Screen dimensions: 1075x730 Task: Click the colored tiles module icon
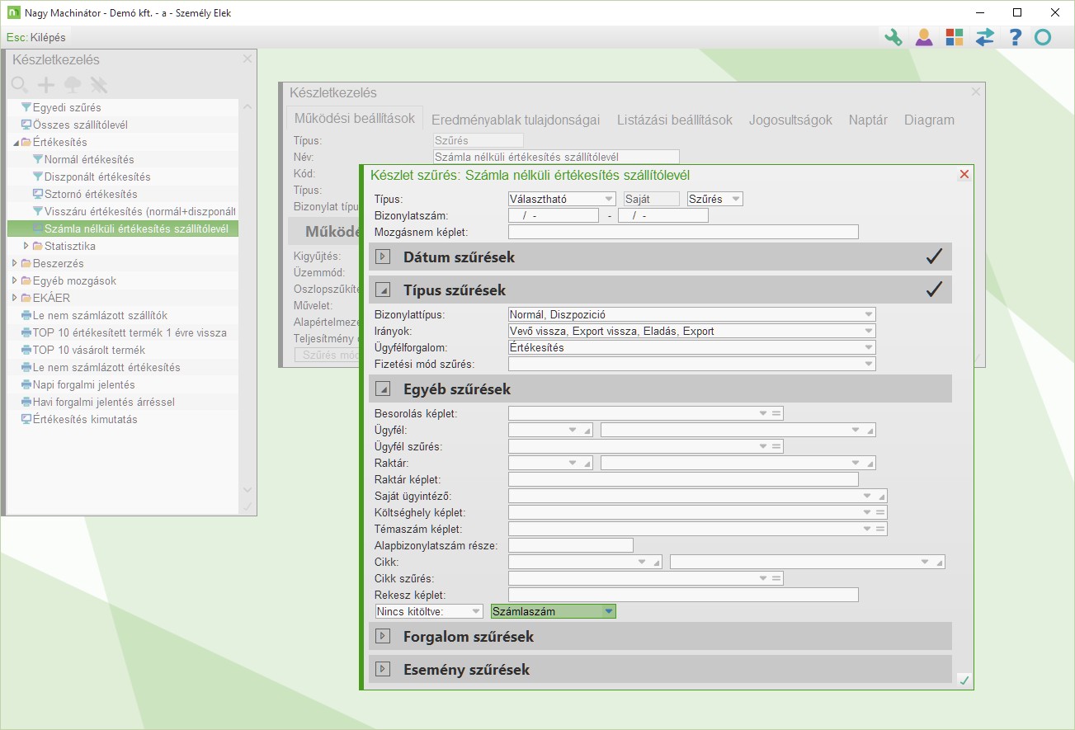click(955, 37)
